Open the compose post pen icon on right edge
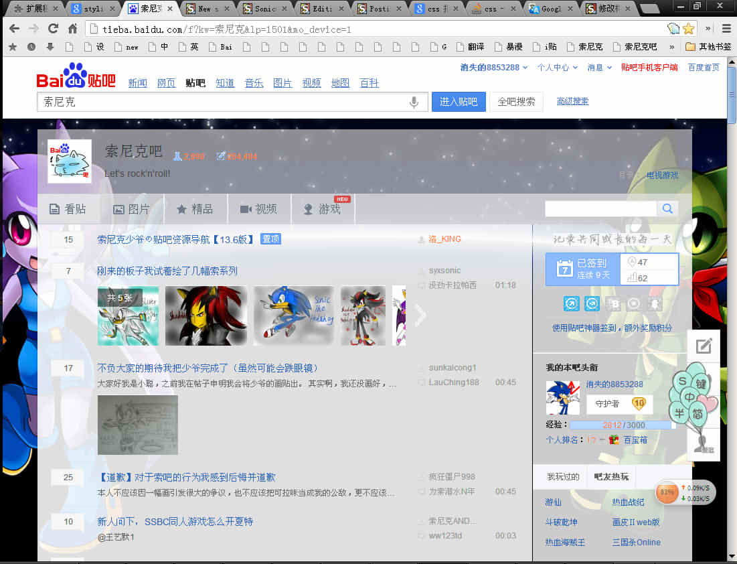 (704, 346)
